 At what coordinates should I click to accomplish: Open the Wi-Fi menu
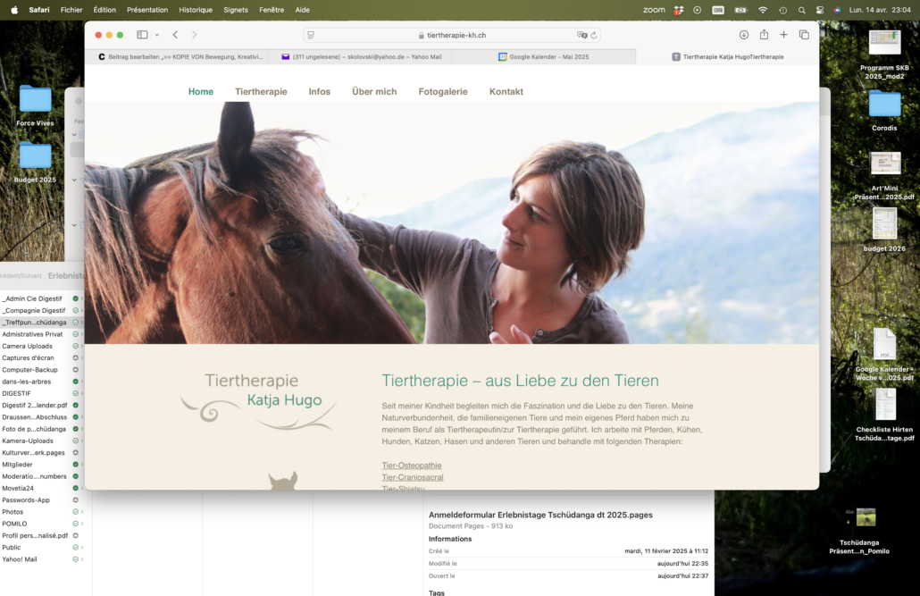[763, 10]
